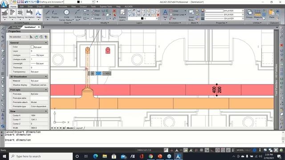Viewport: 285px width, 160px height.
Task: Click the Color ByLayer swatch in Properties
Action: pyautogui.click(x=32, y=47)
